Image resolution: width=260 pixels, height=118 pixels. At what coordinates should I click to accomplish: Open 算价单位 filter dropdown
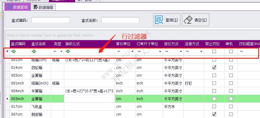point(133,52)
